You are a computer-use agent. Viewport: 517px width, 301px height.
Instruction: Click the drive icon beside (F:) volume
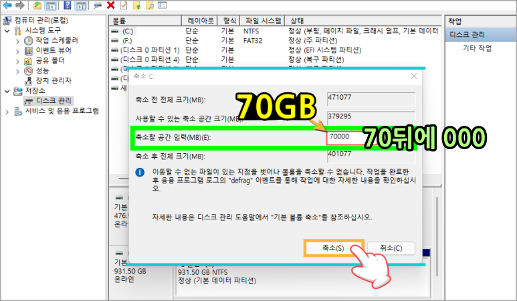115,41
